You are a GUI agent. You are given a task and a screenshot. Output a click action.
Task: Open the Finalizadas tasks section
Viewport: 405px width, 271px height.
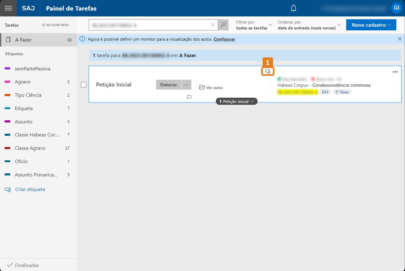[x=27, y=265]
